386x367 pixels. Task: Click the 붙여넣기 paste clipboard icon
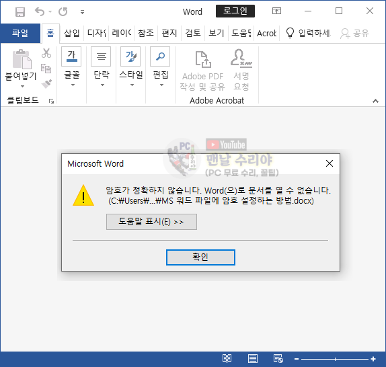(22, 59)
